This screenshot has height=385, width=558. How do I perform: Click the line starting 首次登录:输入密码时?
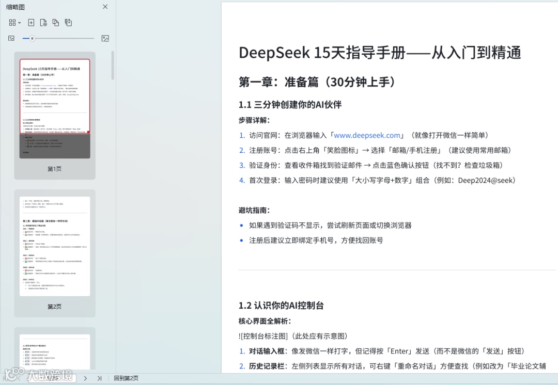(x=382, y=180)
